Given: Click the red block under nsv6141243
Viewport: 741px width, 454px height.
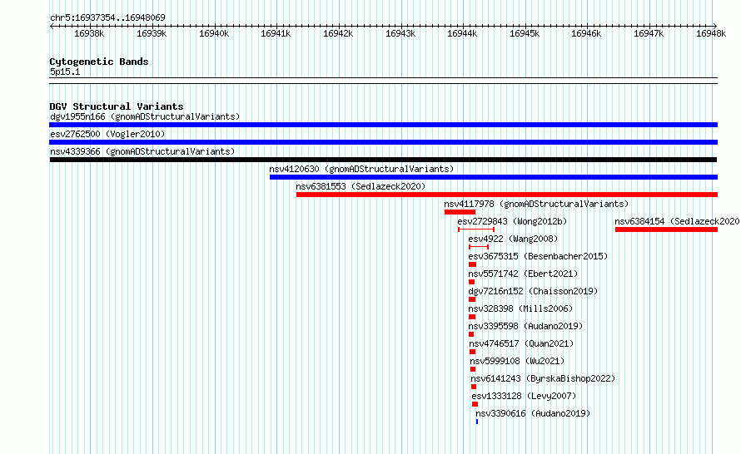Looking at the screenshot, I should click(x=474, y=387).
